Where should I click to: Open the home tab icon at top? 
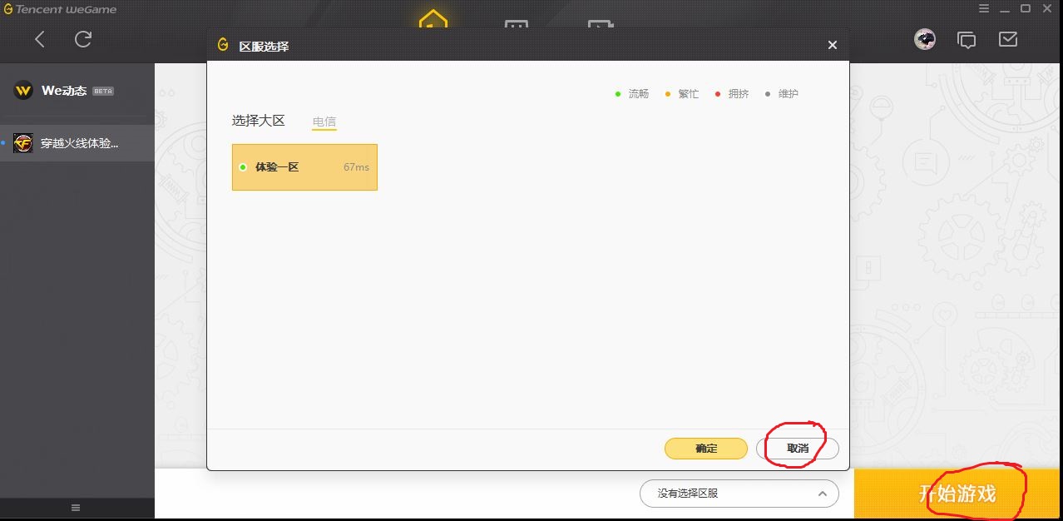coord(433,18)
